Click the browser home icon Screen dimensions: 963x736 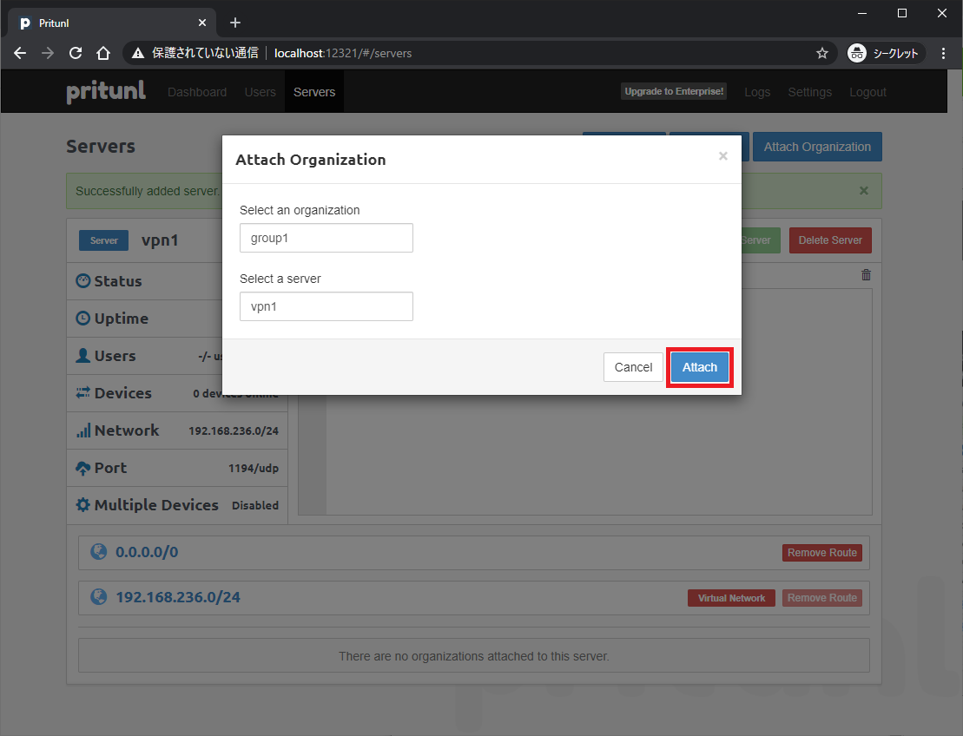(103, 53)
